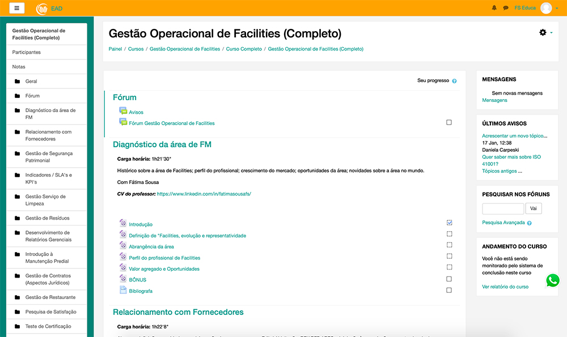Mark Bibliografa as complete
This screenshot has height=337, width=567.
[449, 289]
